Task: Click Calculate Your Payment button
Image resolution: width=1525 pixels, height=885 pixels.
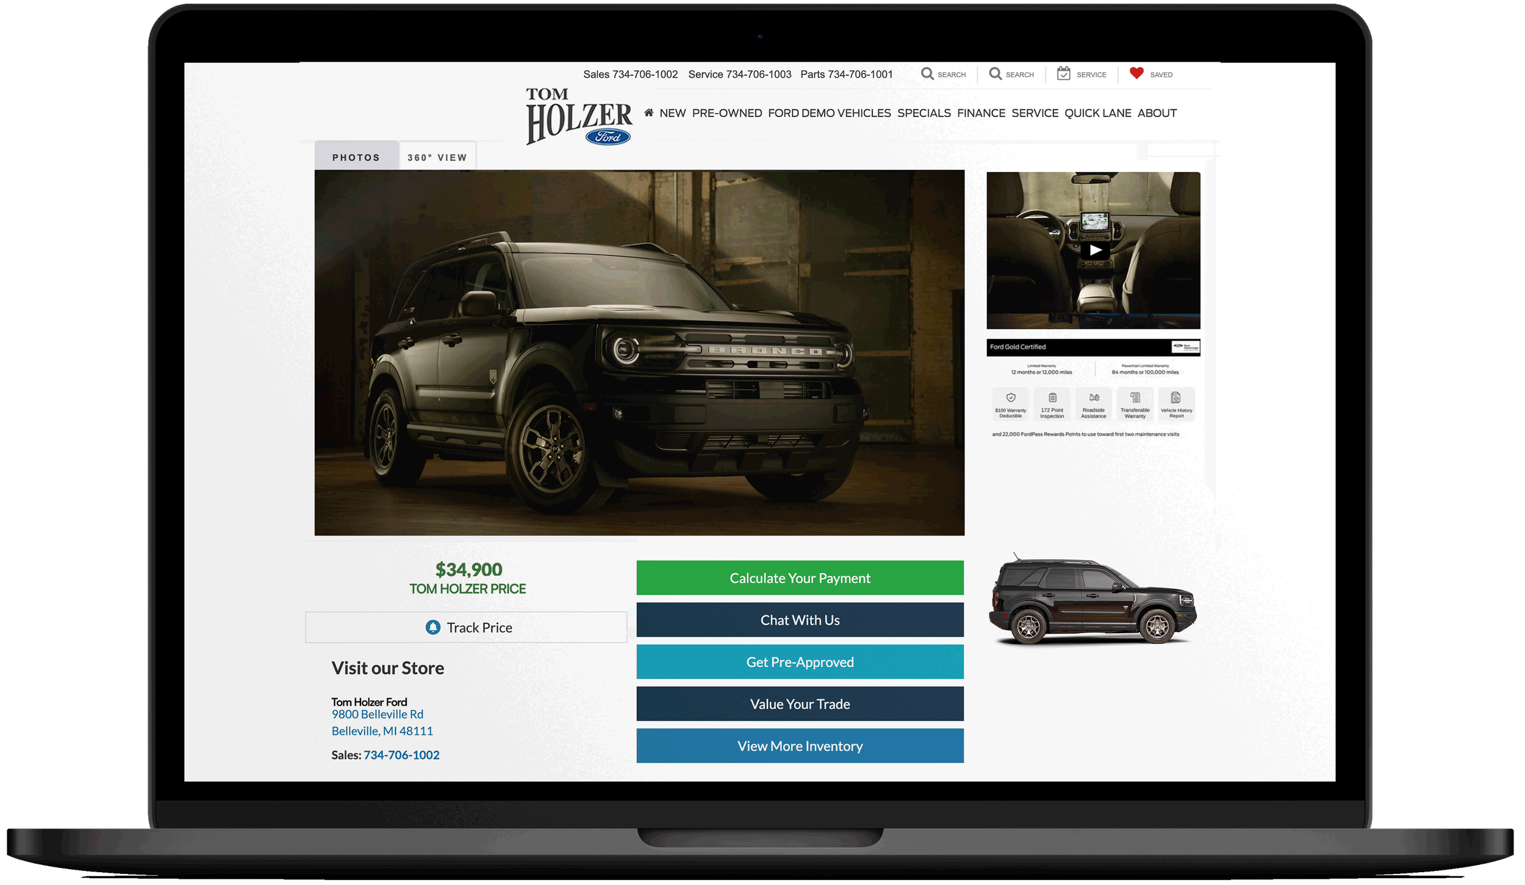Action: point(800,578)
